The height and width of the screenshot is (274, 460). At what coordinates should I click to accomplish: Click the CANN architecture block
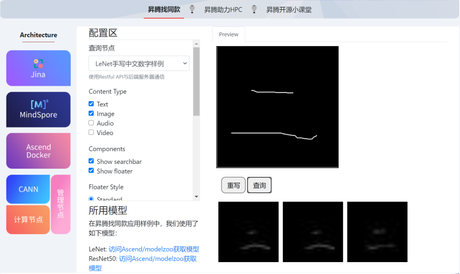28,189
